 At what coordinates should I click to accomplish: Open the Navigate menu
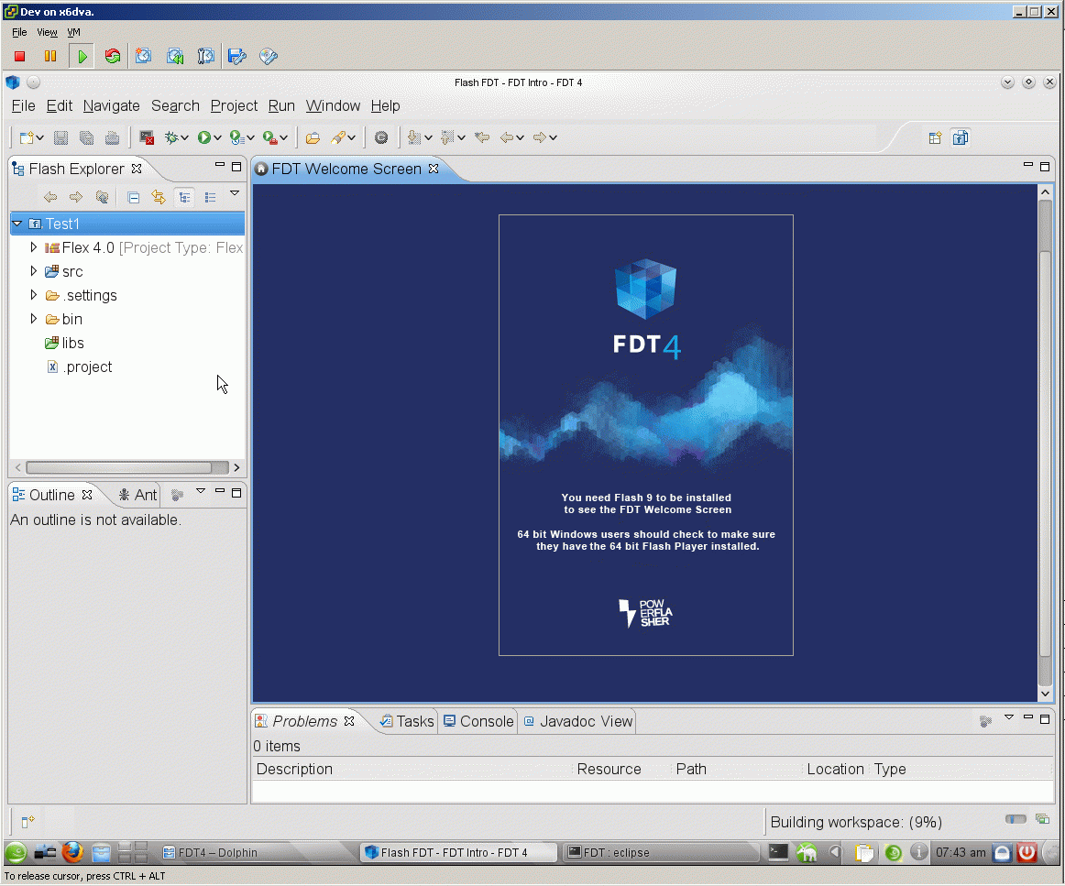[112, 106]
